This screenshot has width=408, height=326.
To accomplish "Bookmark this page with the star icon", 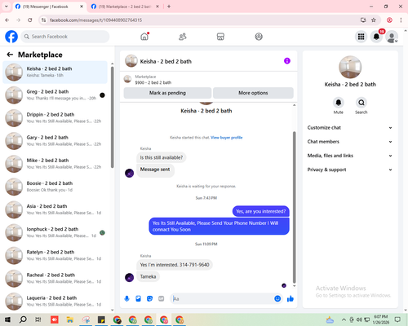I will 374,20.
